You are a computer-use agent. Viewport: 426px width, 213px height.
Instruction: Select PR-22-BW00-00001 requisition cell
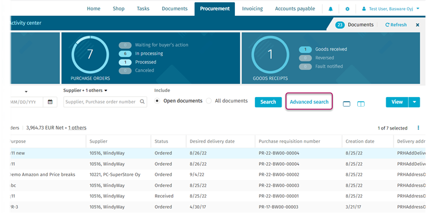point(279,196)
